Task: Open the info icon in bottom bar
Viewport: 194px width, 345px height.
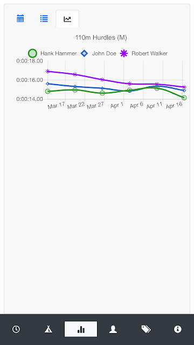Action: pos(178,329)
